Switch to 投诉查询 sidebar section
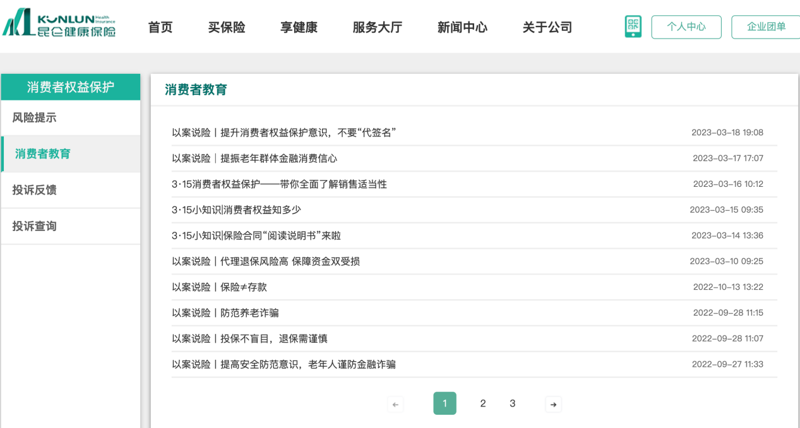Image resolution: width=800 pixels, height=428 pixels. click(x=35, y=226)
